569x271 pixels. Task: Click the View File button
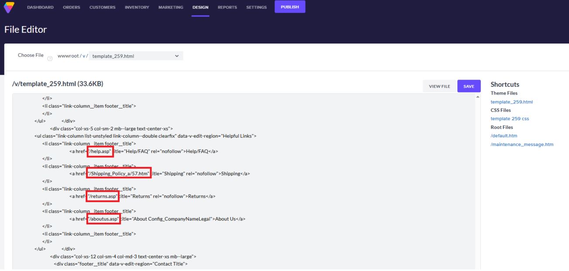[x=439, y=86]
